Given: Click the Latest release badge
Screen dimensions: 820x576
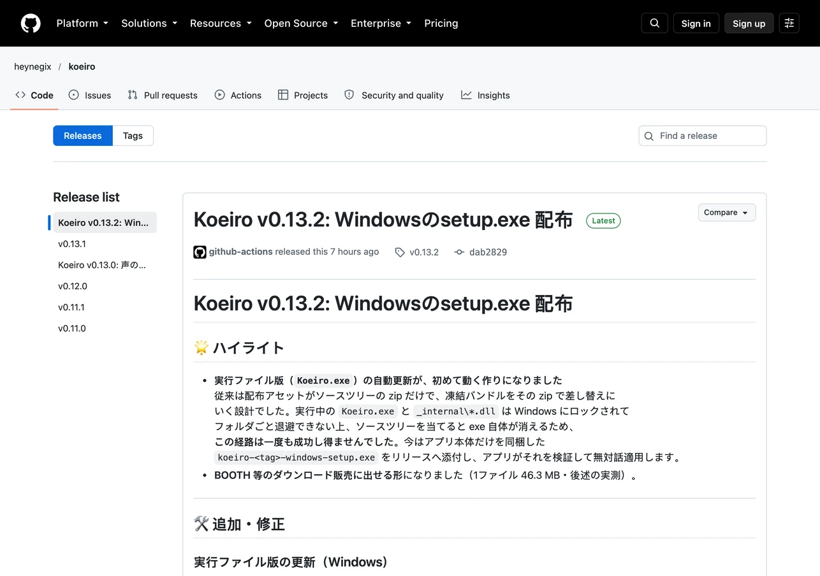Looking at the screenshot, I should [x=603, y=220].
